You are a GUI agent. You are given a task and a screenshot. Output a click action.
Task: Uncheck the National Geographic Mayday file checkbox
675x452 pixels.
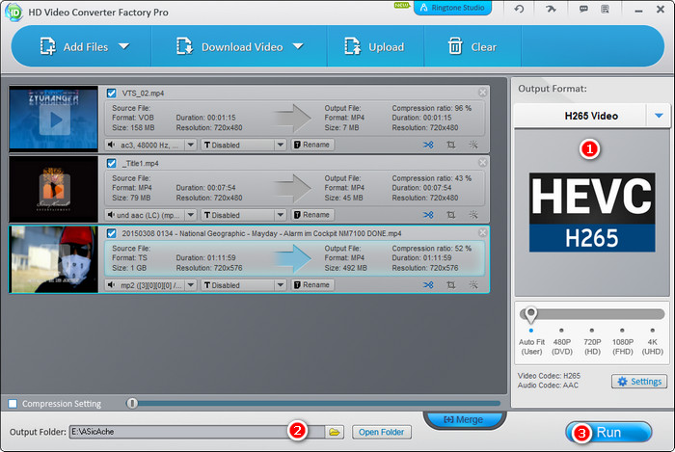coord(112,233)
